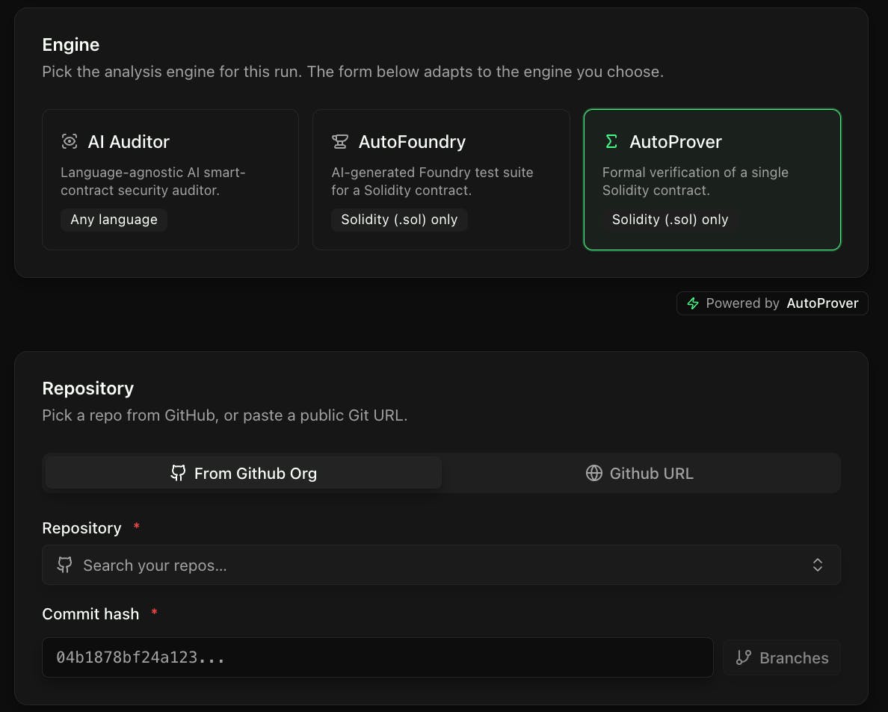Select the AI Auditor engine card

pos(170,179)
